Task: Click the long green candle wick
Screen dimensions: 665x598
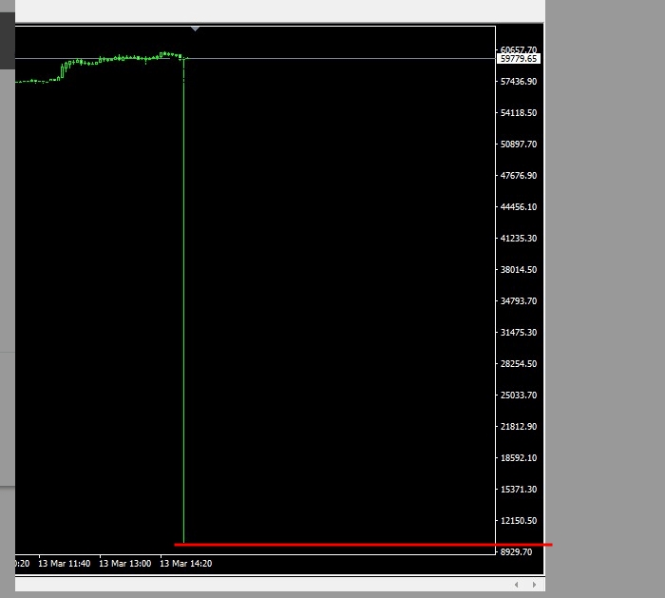Action: [183, 301]
